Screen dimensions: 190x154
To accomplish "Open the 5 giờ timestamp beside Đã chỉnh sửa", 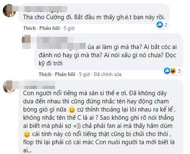I will pyautogui.click(x=85, y=74).
